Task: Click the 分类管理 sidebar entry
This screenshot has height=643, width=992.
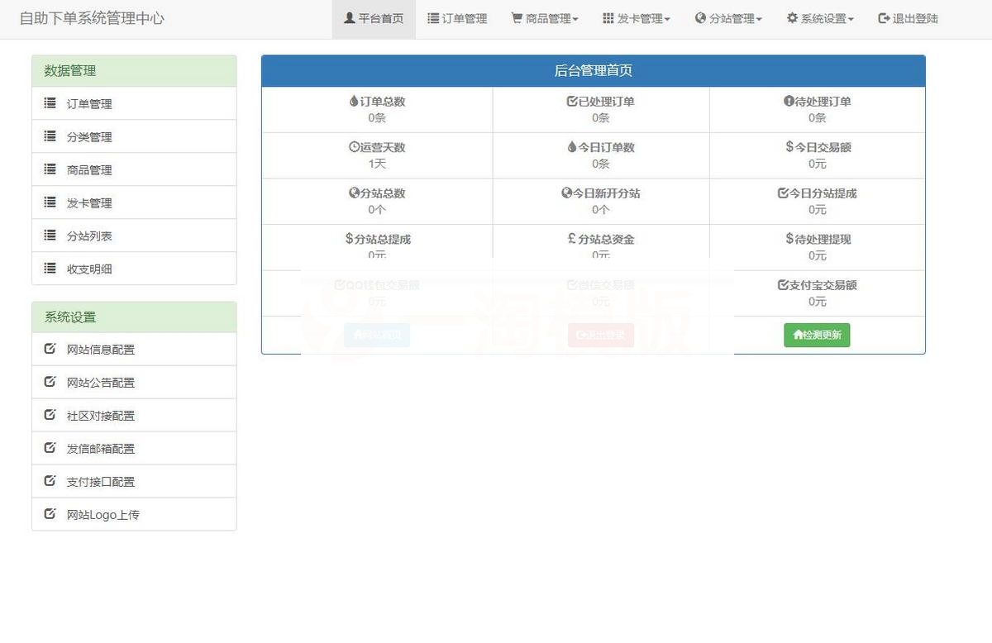Action: click(x=91, y=136)
